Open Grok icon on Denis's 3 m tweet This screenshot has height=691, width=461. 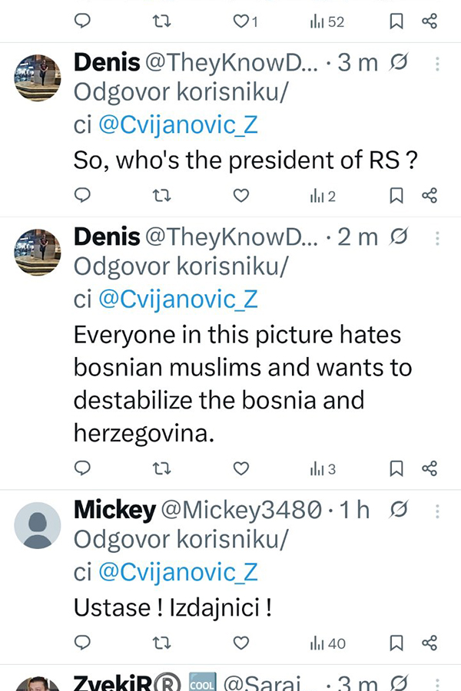point(400,64)
